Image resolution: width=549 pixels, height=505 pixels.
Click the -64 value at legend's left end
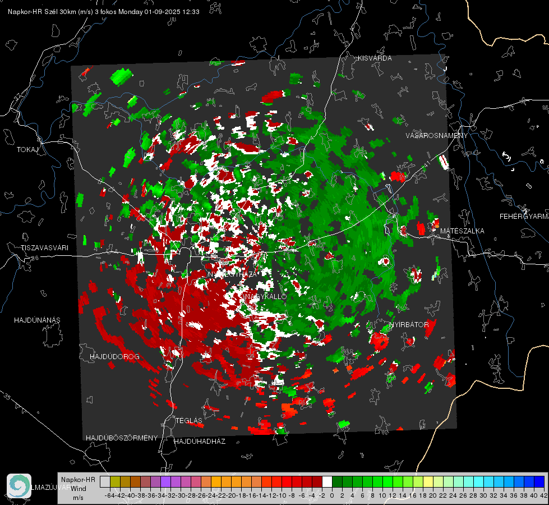pos(110,495)
